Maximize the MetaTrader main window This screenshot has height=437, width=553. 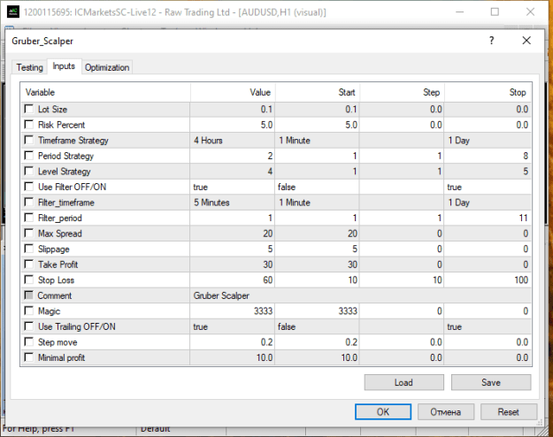click(x=495, y=12)
